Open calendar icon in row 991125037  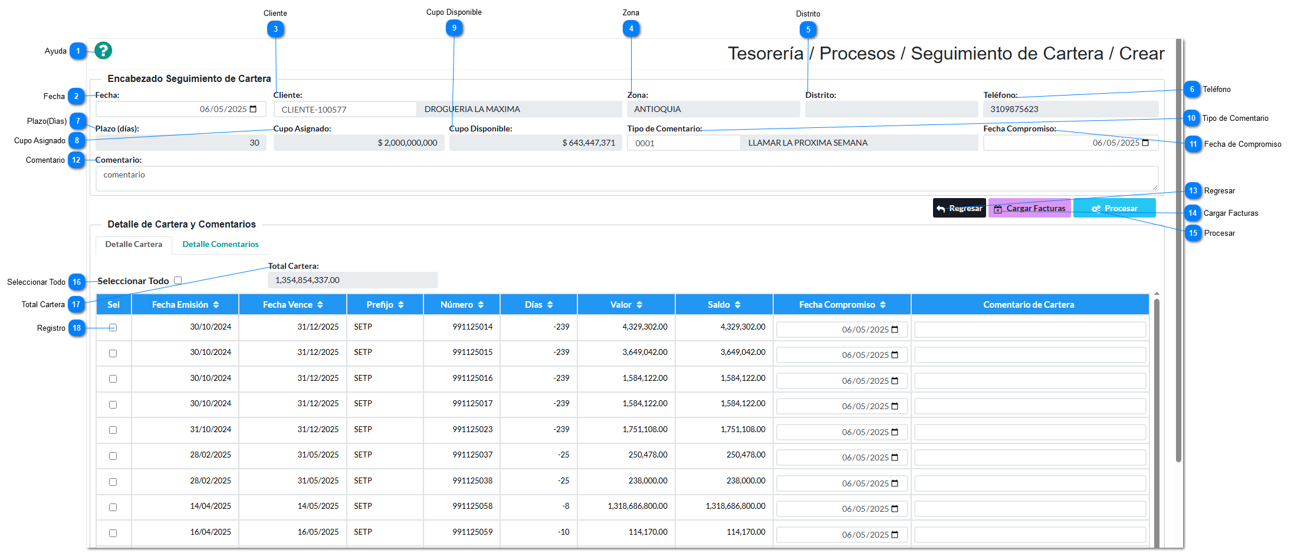pyautogui.click(x=895, y=457)
